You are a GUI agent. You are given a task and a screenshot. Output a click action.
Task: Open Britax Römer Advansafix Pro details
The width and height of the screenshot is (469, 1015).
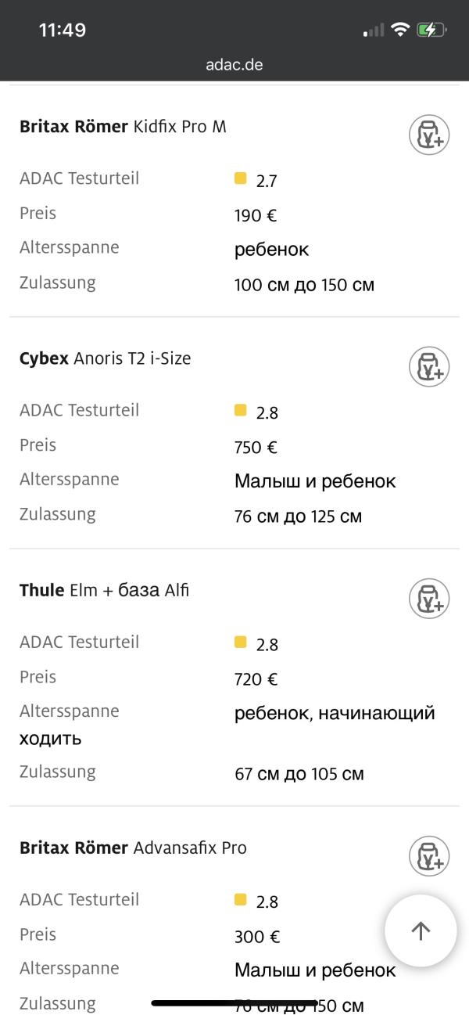point(133,848)
